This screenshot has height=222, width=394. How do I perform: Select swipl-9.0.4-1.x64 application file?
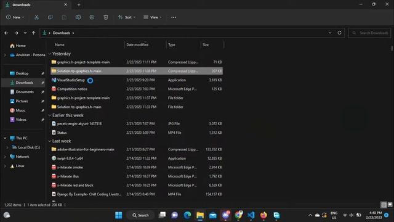click(137, 158)
